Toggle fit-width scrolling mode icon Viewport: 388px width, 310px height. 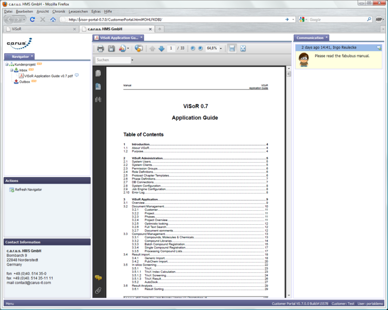pyautogui.click(x=232, y=49)
